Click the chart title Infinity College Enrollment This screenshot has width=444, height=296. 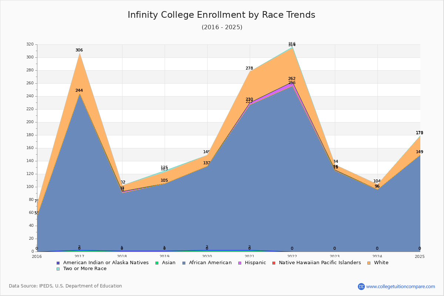click(222, 15)
